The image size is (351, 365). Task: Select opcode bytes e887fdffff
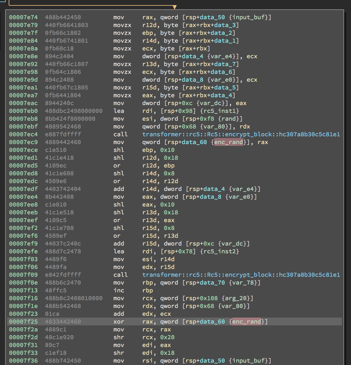coord(63,134)
